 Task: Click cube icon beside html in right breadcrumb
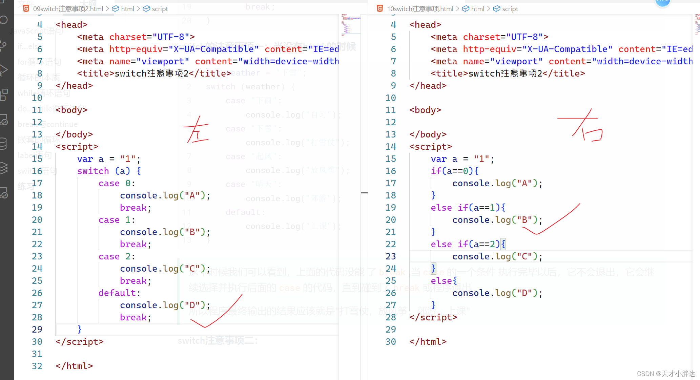pyautogui.click(x=466, y=9)
